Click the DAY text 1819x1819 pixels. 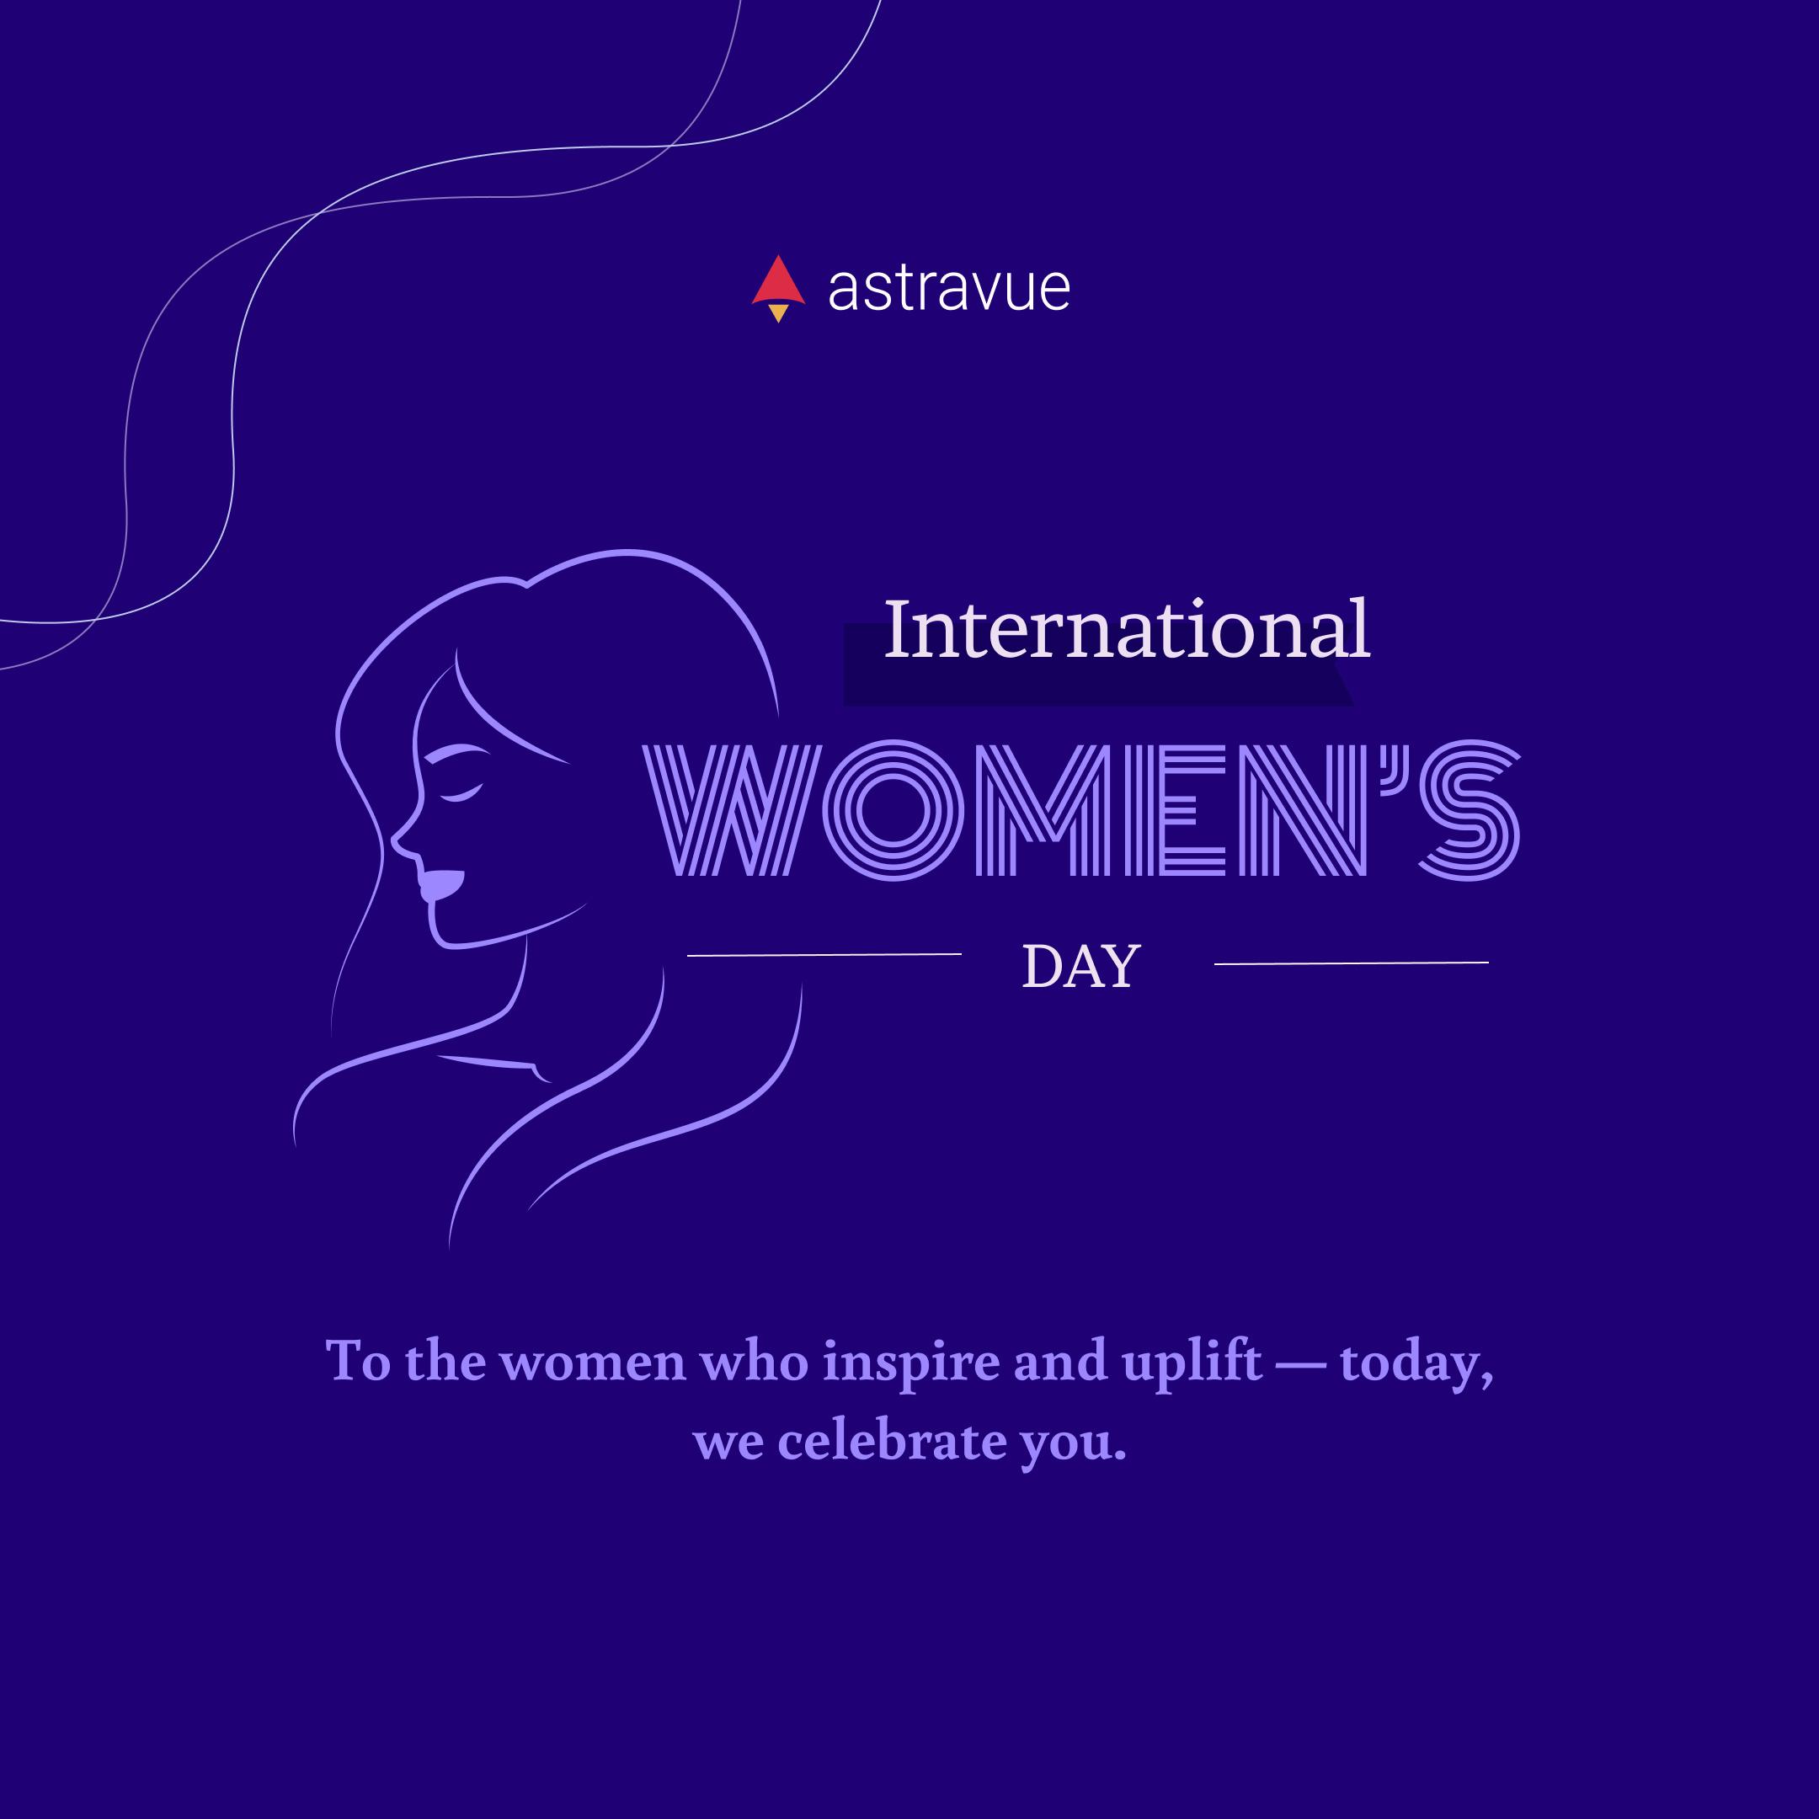pos(1080,967)
